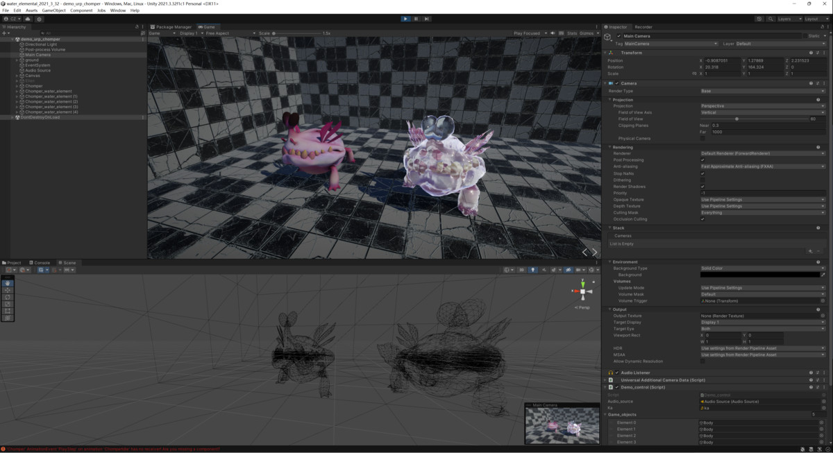833x453 pixels.
Task: Open the undo history icon
Action: pyautogui.click(x=759, y=19)
